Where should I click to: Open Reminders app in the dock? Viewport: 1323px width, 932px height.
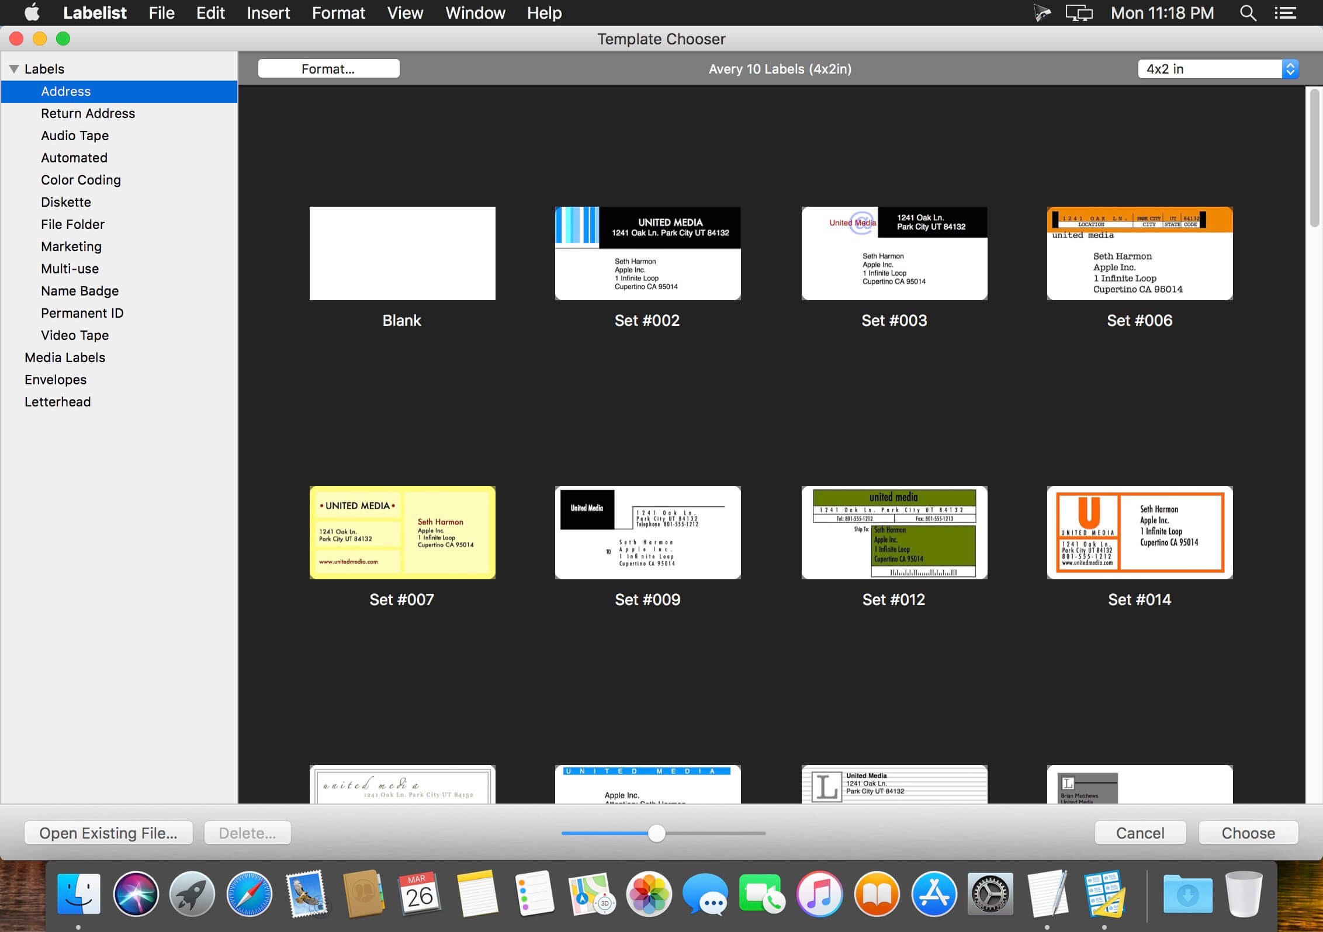coord(534,893)
